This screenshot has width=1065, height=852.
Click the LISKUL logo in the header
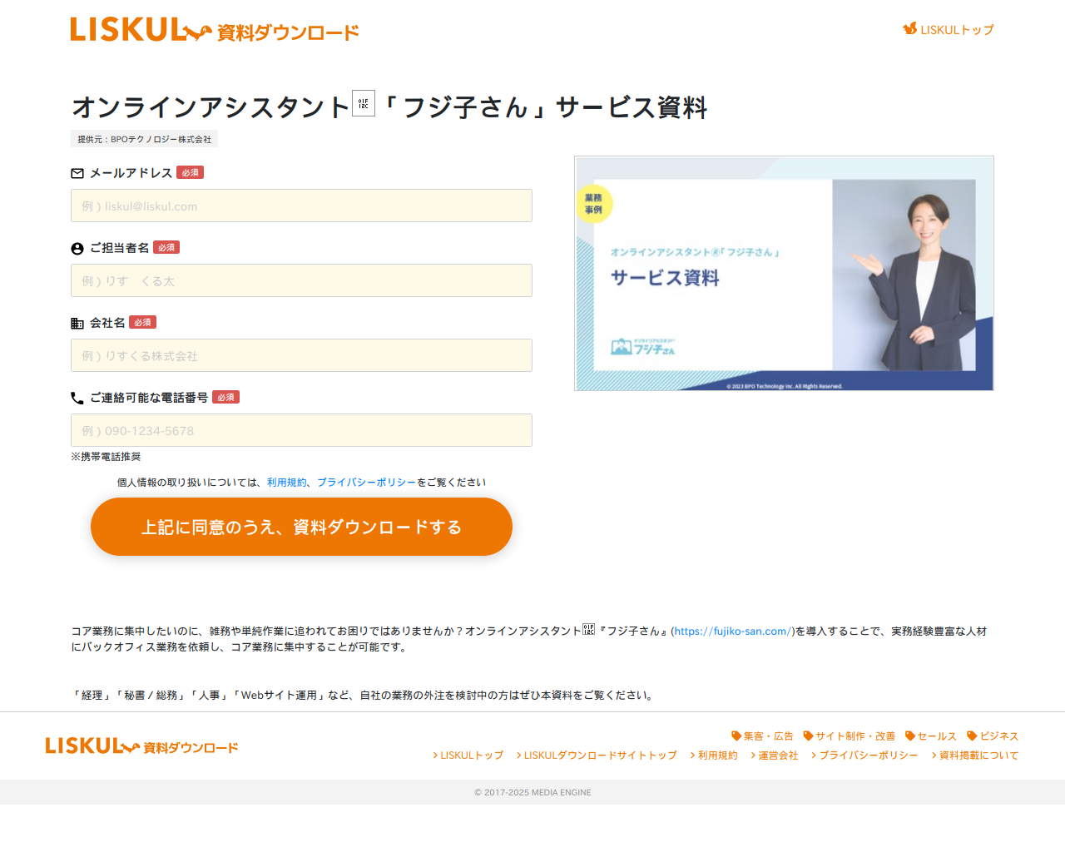[215, 30]
